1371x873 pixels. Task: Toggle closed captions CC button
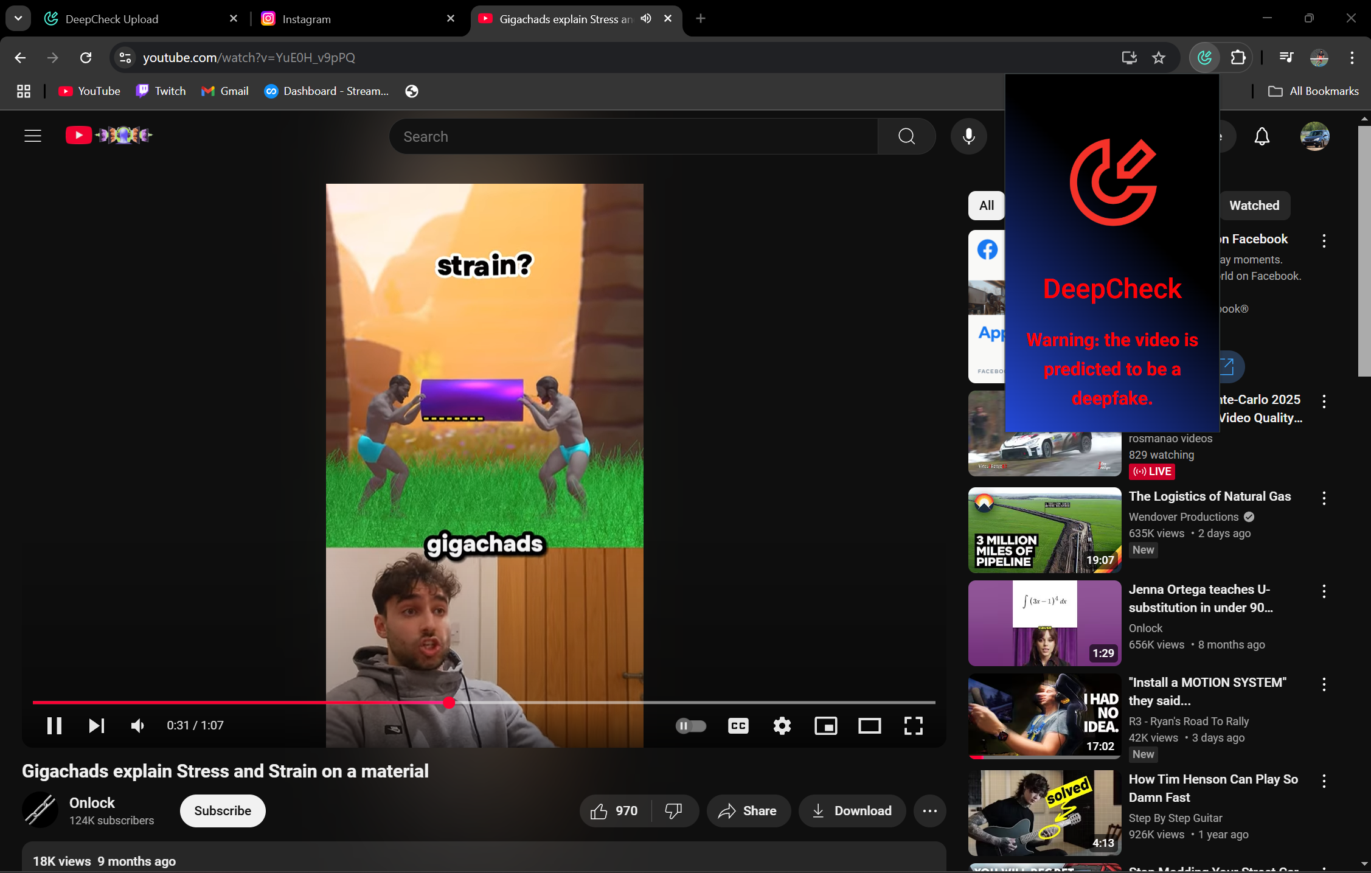(x=738, y=725)
